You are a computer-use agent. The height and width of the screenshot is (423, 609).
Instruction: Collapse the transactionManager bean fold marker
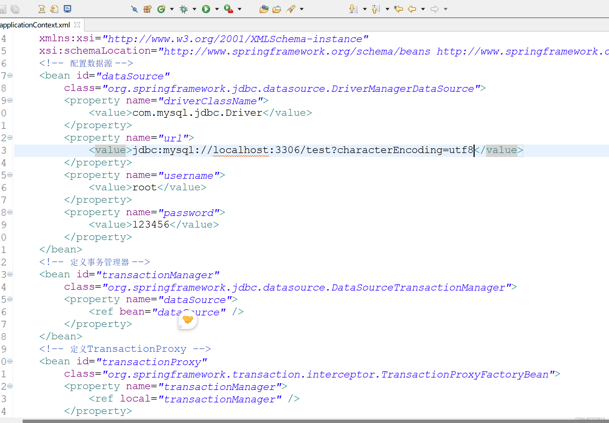pyautogui.click(x=10, y=274)
